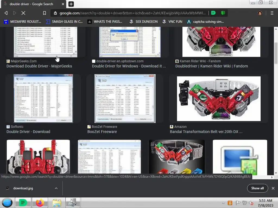Screen dimensions: 278x208
Task: Open WHATS THE PASS... bookmark
Action: (x=105, y=22)
